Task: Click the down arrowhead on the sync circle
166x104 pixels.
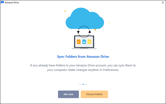Action: 78,32
